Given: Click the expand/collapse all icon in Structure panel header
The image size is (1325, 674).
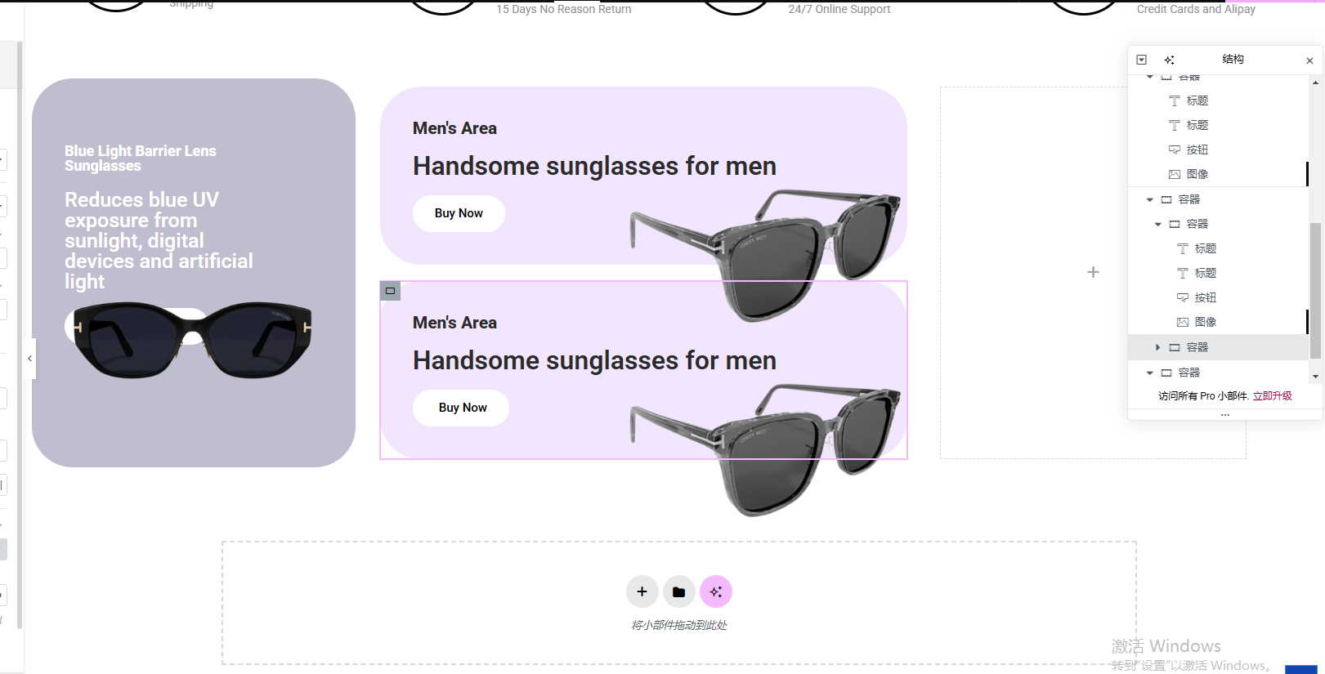Looking at the screenshot, I should click(x=1142, y=60).
